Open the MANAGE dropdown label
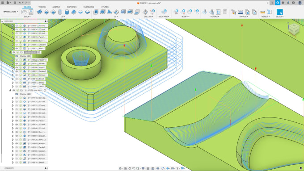This screenshot has width=304, height=171. (244, 17)
